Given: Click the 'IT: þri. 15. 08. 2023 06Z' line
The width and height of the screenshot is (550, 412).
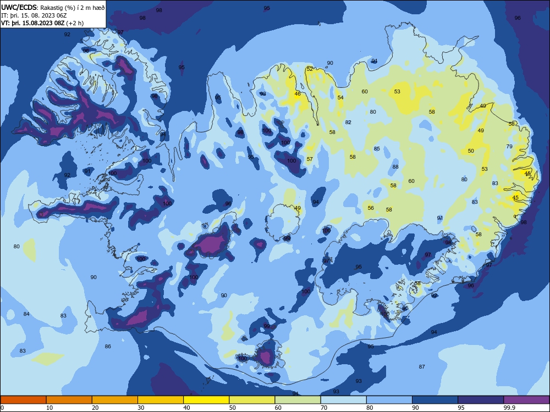Looking at the screenshot, I should click(34, 15).
